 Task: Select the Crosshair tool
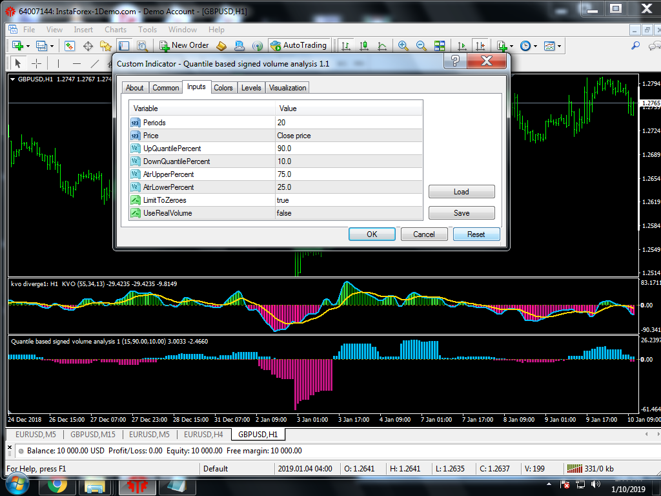click(x=37, y=64)
